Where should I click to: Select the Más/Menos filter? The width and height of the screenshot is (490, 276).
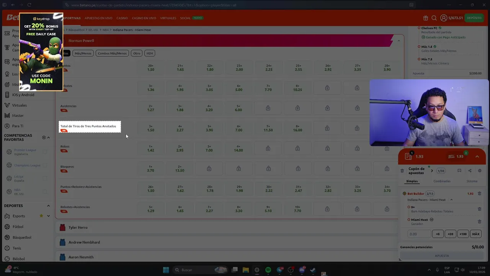[83, 53]
